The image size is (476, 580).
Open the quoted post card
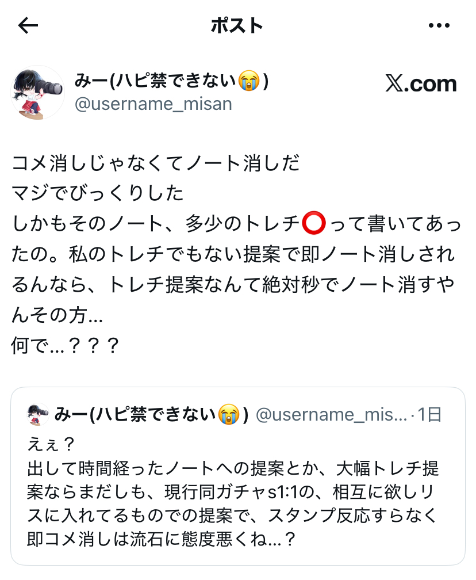[x=238, y=476]
